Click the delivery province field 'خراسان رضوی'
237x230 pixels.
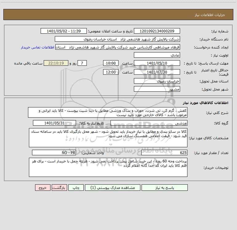pyautogui.click(x=157, y=81)
